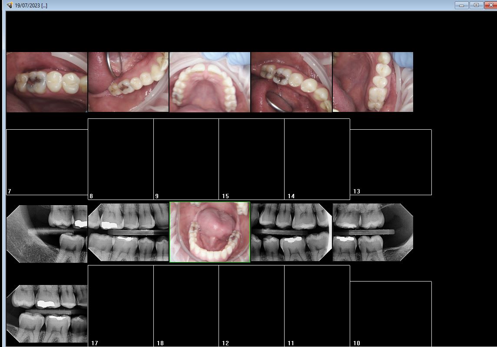Select empty image slot numbered 14
497x347 pixels.
pyautogui.click(x=317, y=159)
